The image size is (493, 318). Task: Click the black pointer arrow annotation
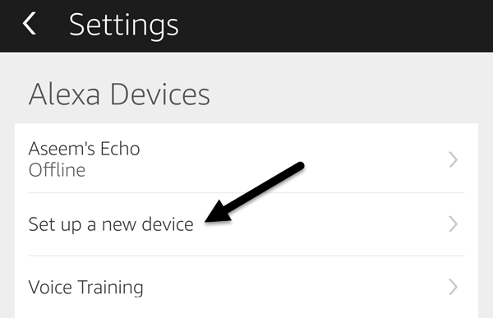point(255,192)
